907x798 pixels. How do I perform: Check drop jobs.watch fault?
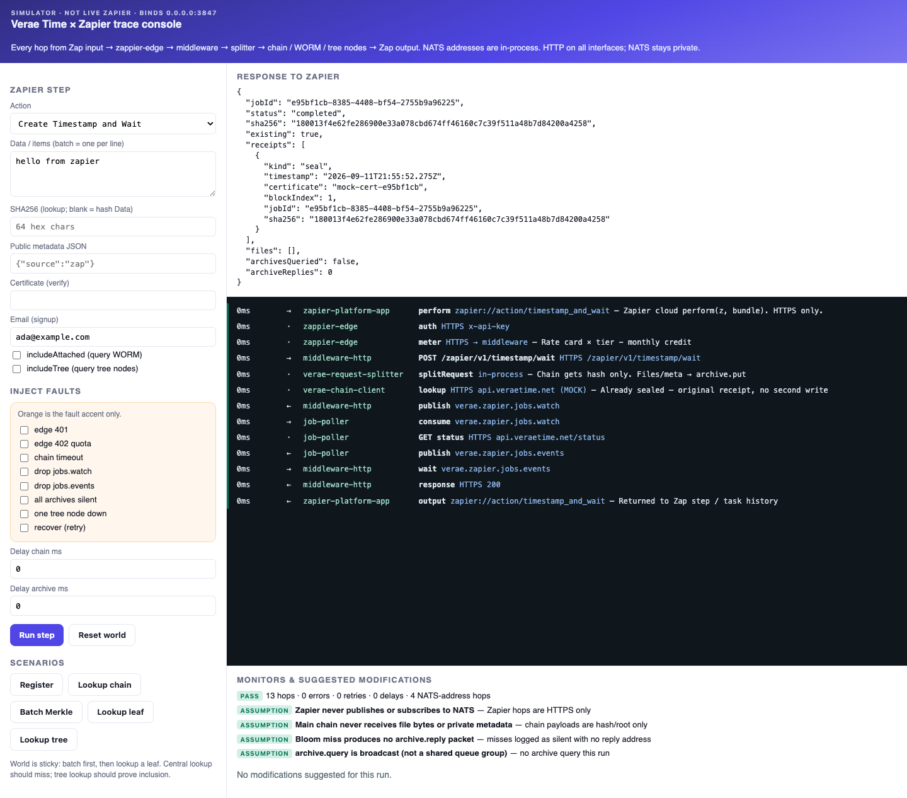point(25,471)
